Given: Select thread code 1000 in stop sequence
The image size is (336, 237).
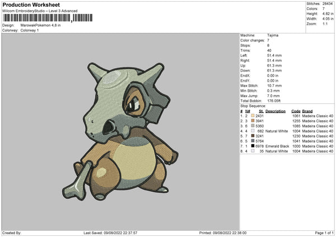Looking at the screenshot, I should 296,146.
